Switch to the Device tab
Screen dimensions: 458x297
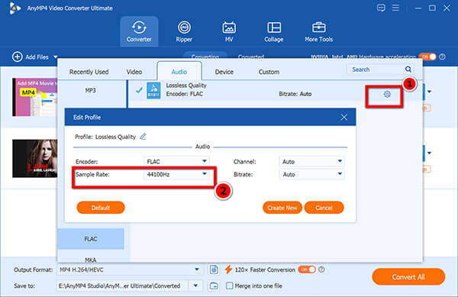coord(224,72)
